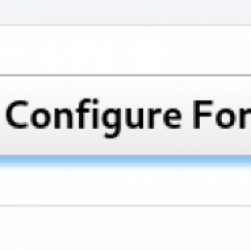
Task: Focus the blank area beneath the button's blue edge
Action: (125, 186)
